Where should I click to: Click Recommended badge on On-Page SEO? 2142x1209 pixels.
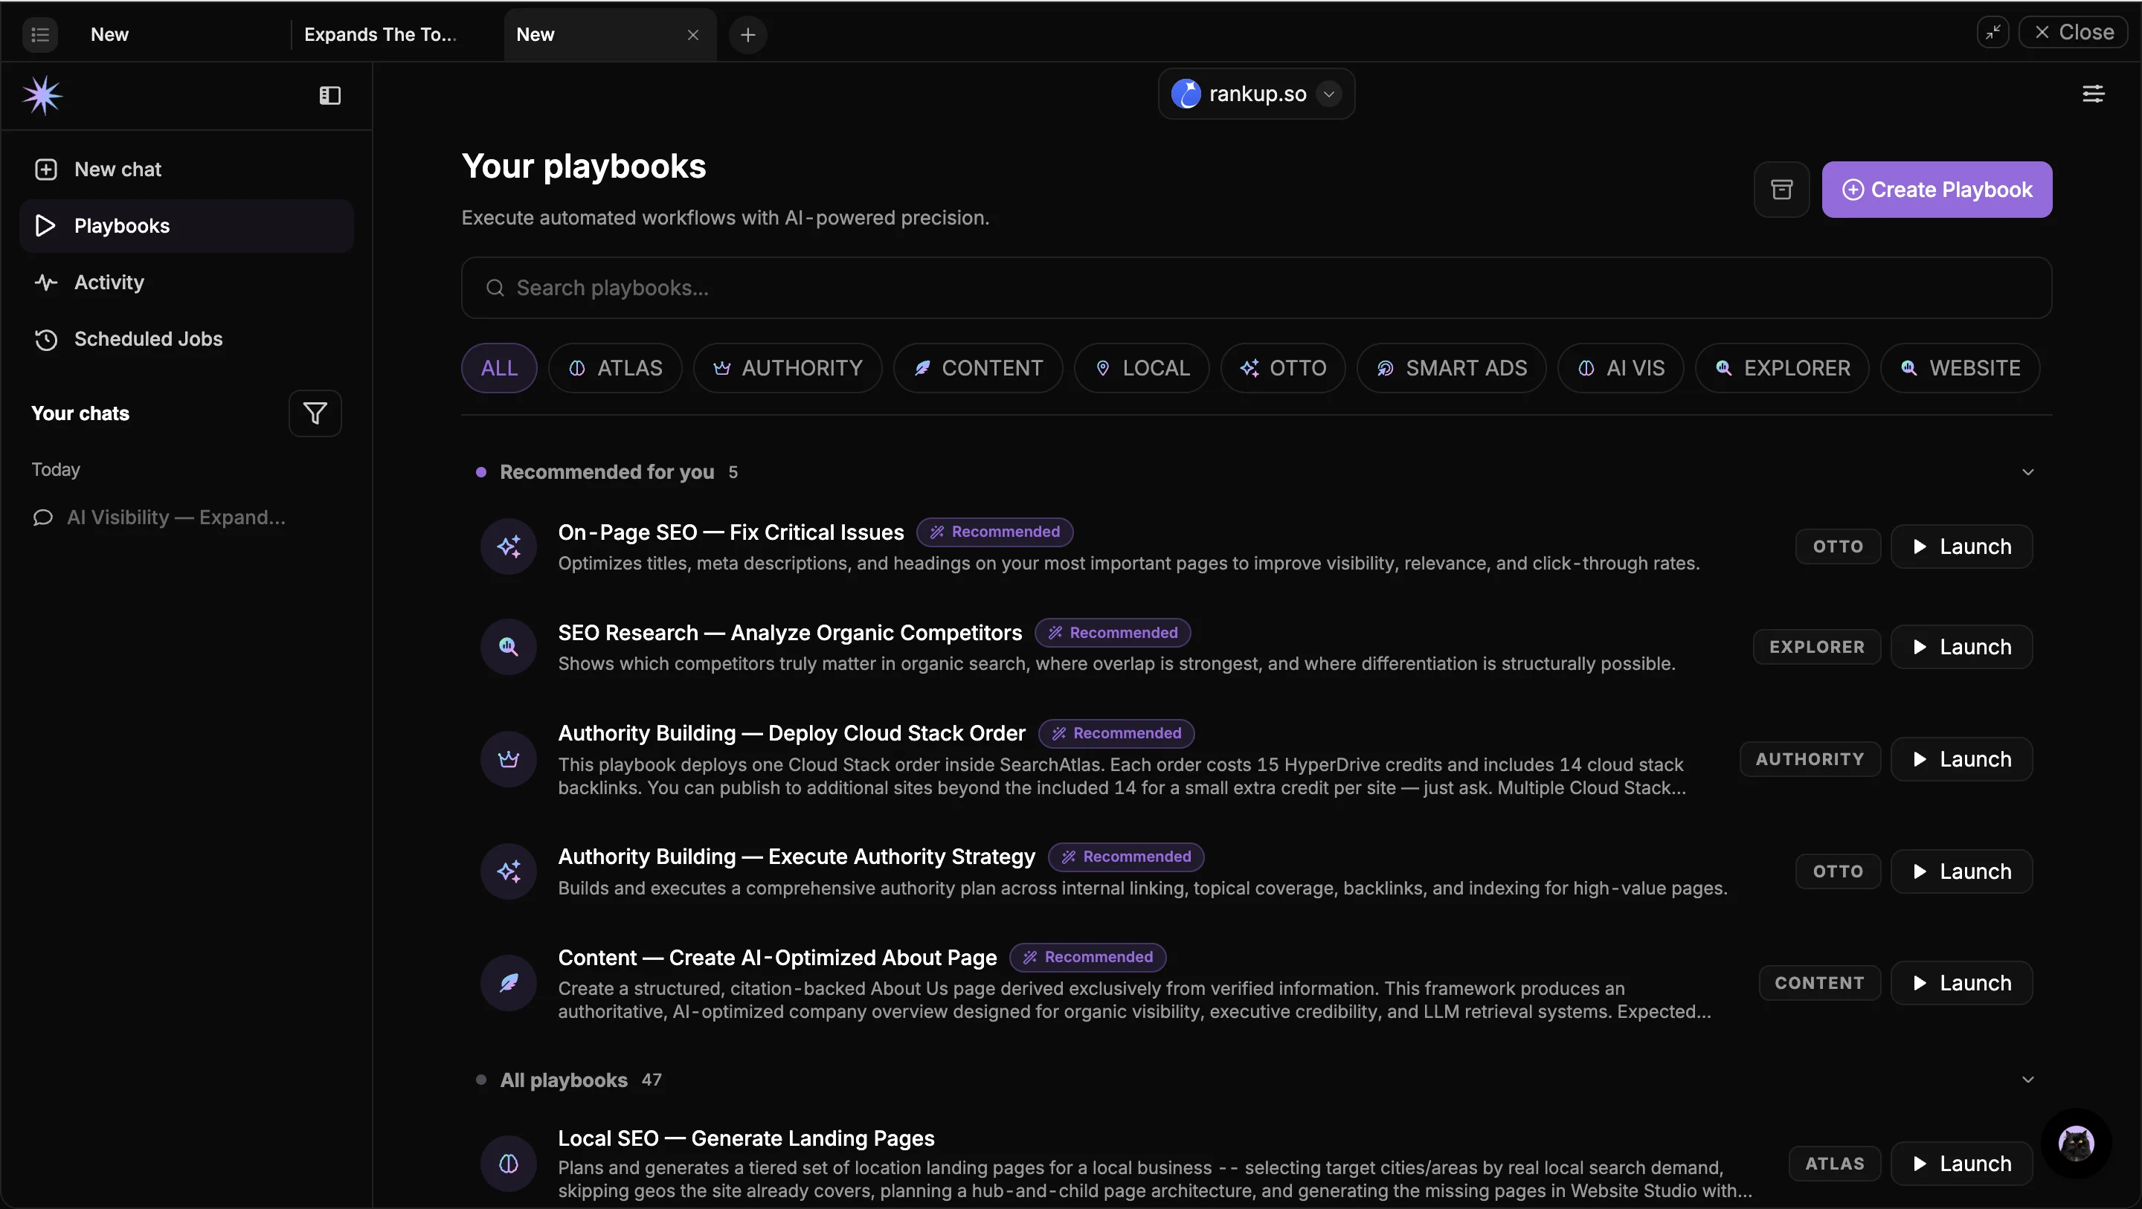994,532
